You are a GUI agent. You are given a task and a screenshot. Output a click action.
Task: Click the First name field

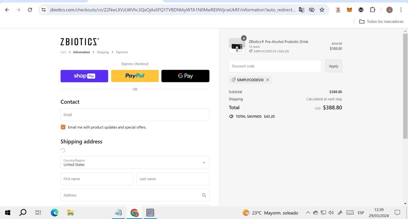(97, 179)
